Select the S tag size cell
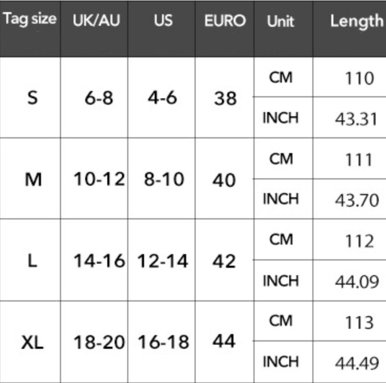 32,98
